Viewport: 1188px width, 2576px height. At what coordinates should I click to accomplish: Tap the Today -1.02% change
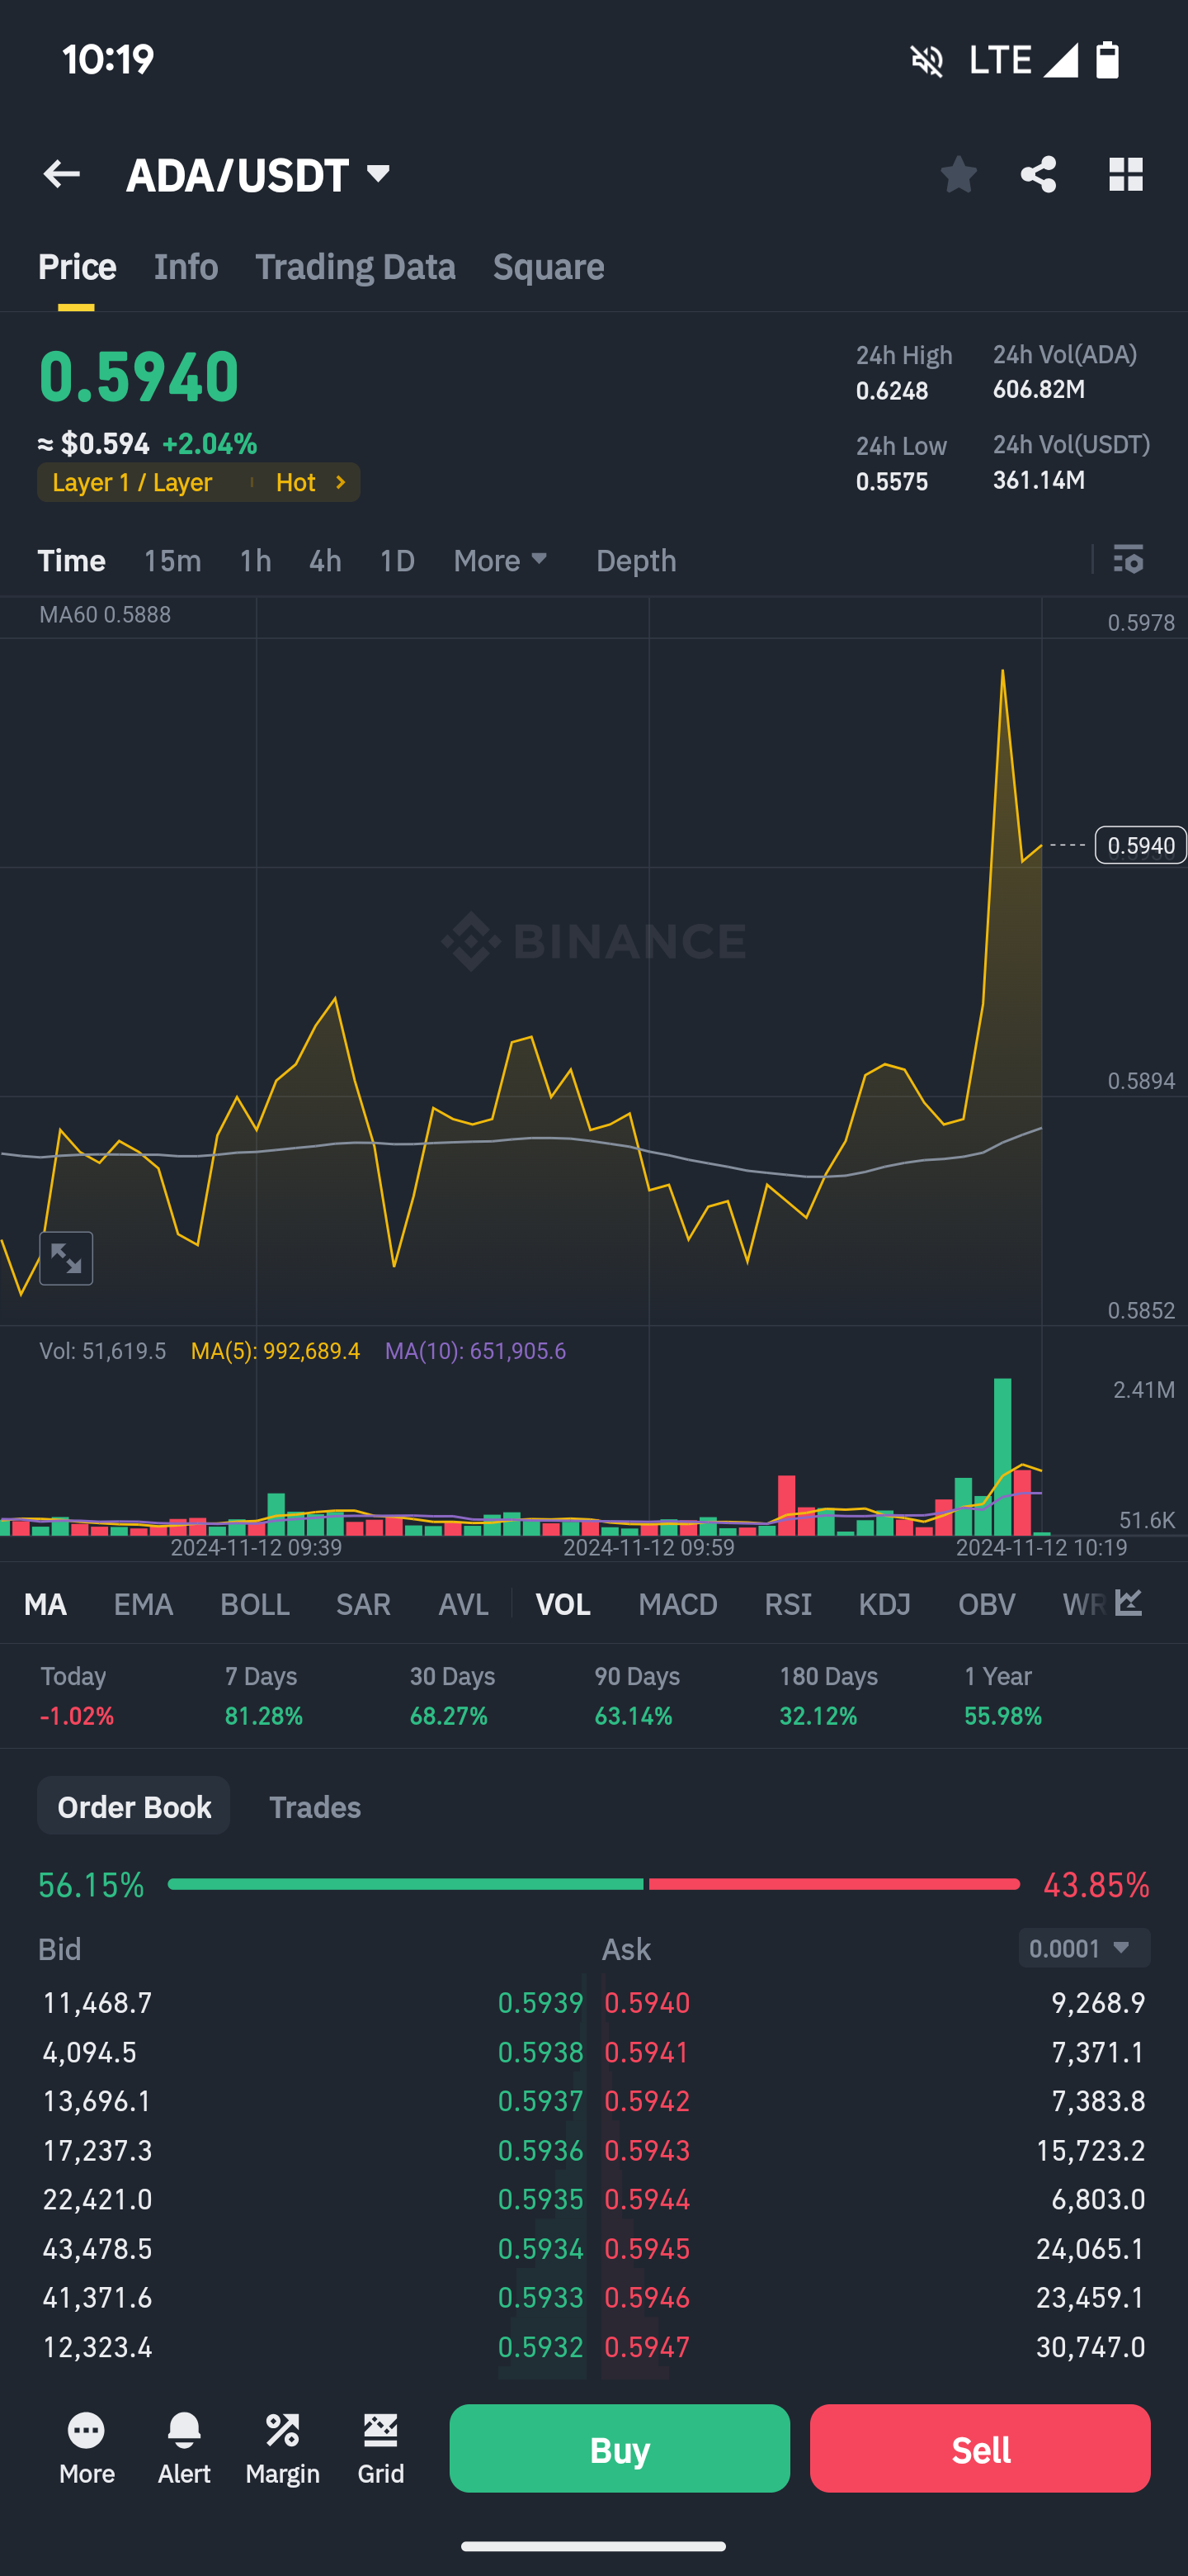pyautogui.click(x=77, y=1696)
